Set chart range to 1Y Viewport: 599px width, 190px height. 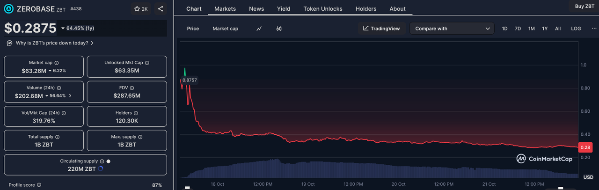tap(545, 29)
